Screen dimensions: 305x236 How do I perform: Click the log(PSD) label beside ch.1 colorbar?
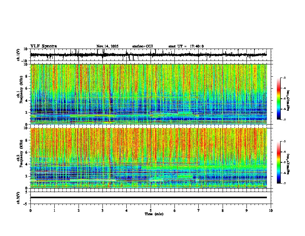click(x=288, y=100)
